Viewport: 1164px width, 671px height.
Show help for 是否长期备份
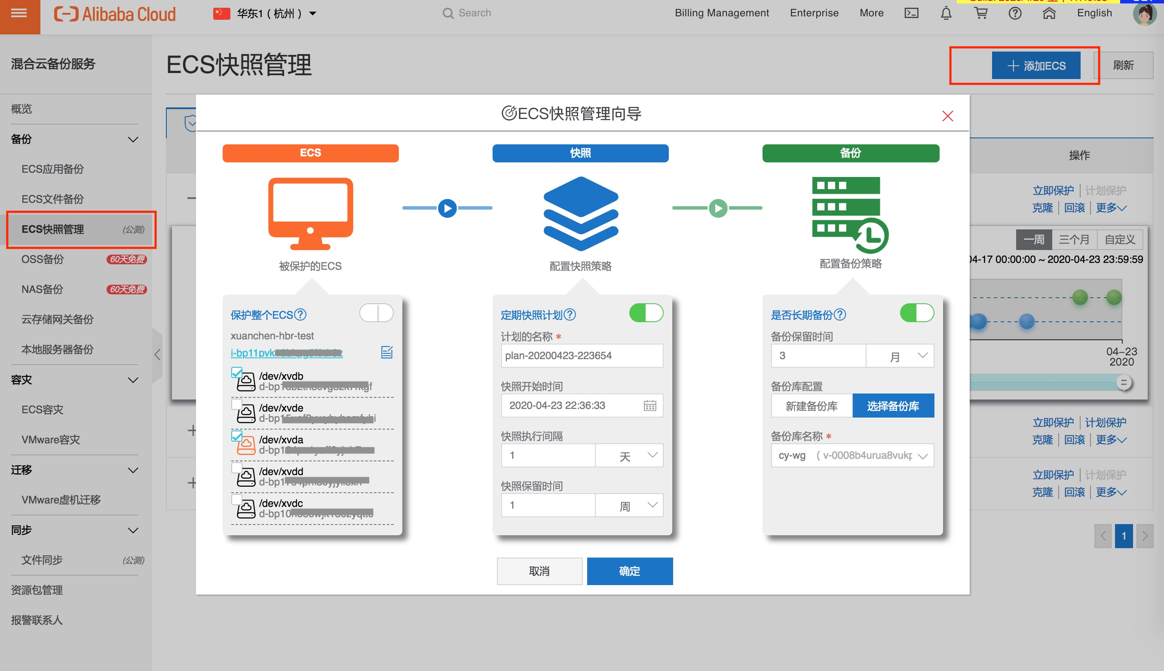pos(840,315)
